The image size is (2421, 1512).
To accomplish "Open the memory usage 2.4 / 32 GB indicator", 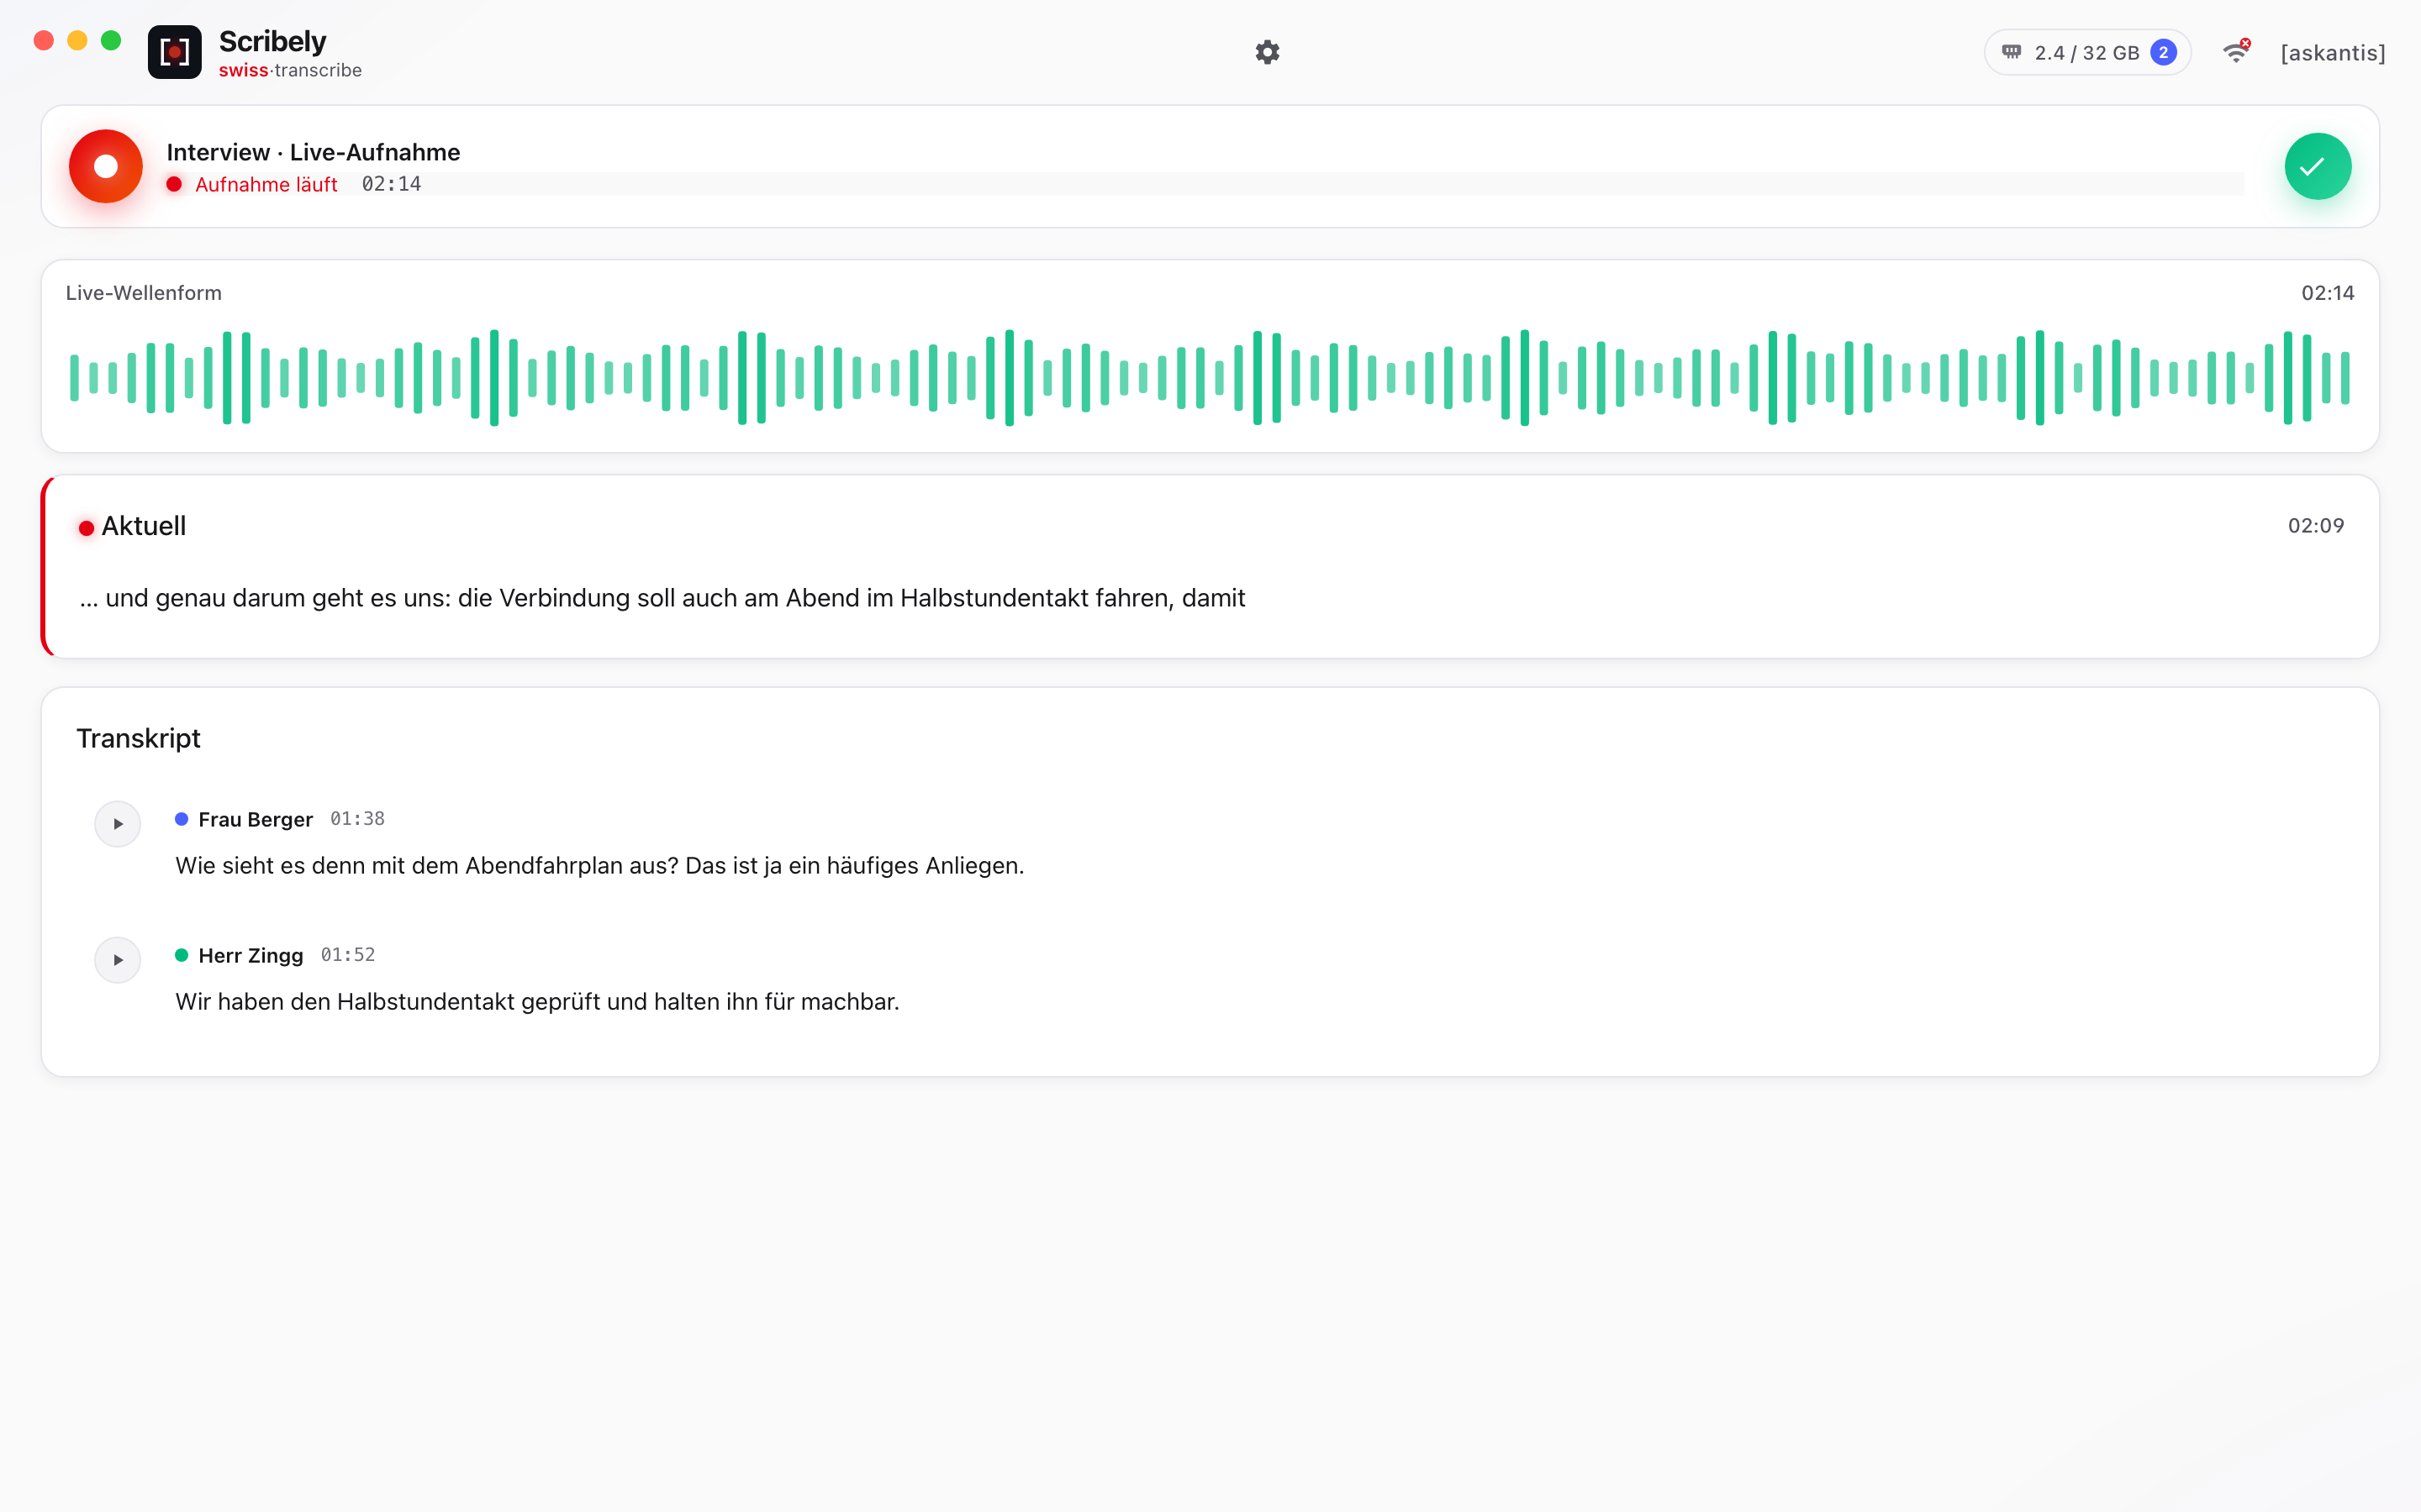I will coord(2087,52).
